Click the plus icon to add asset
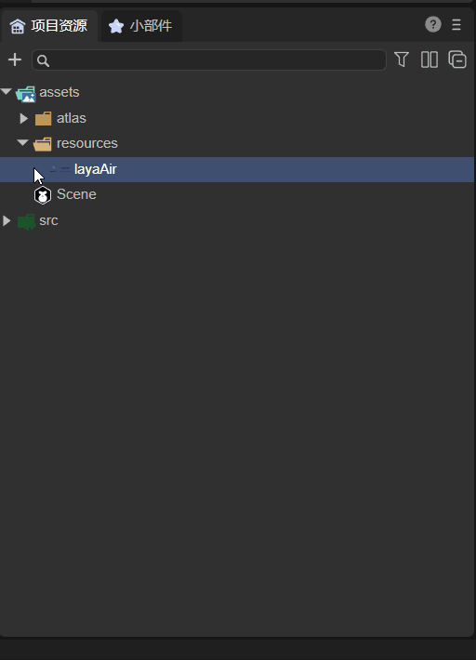Viewport: 476px width, 660px height. click(15, 59)
